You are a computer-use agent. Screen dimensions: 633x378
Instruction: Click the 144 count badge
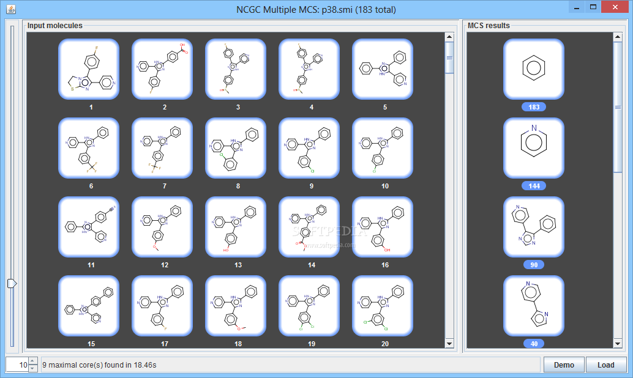(534, 186)
